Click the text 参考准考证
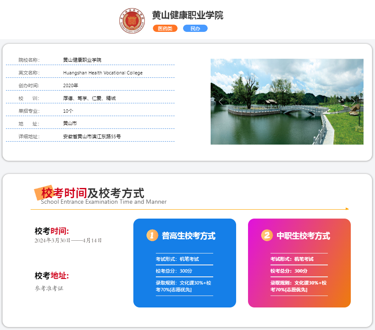Image resolution: width=375 pixels, height=330 pixels. click(x=49, y=288)
